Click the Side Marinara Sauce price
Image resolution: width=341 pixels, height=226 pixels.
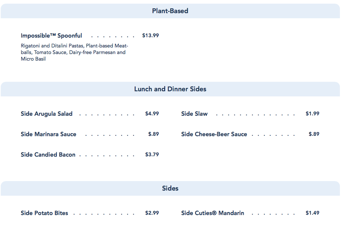click(x=154, y=134)
